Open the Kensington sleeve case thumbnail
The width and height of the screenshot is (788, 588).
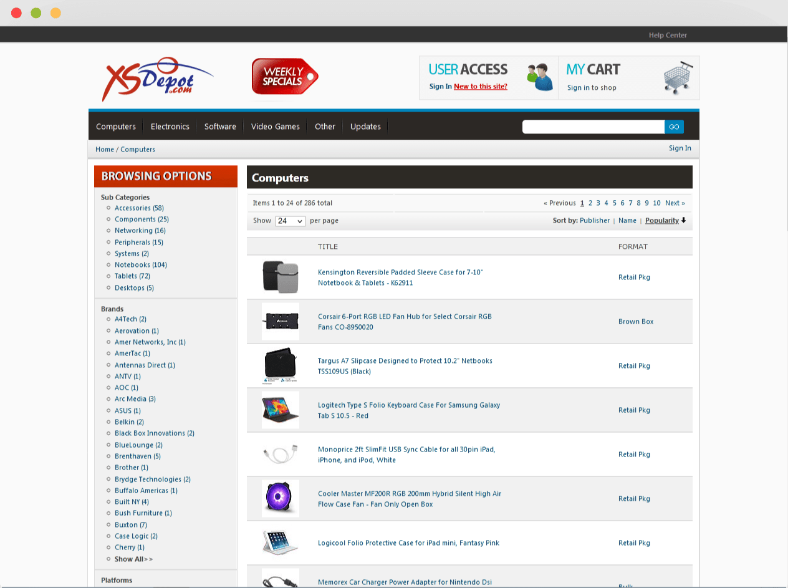(x=281, y=277)
